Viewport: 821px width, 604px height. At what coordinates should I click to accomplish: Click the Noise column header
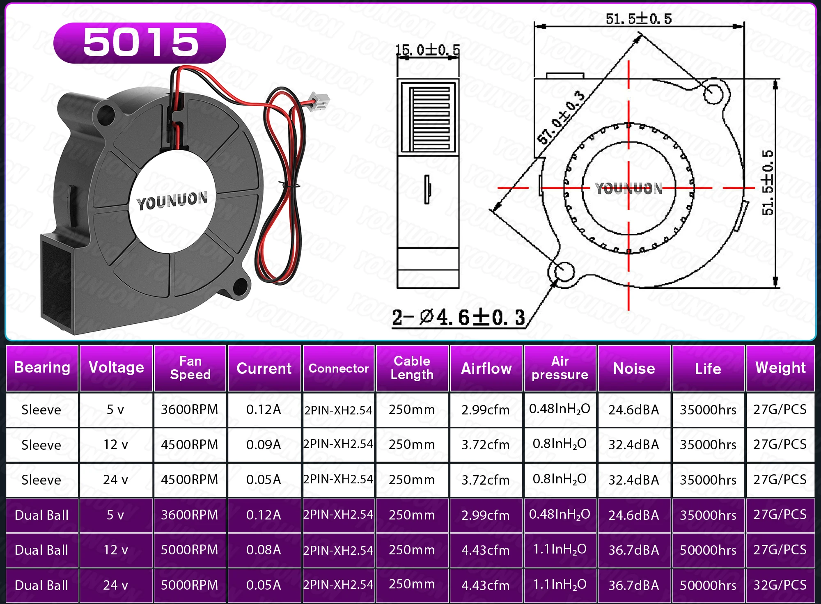[634, 368]
